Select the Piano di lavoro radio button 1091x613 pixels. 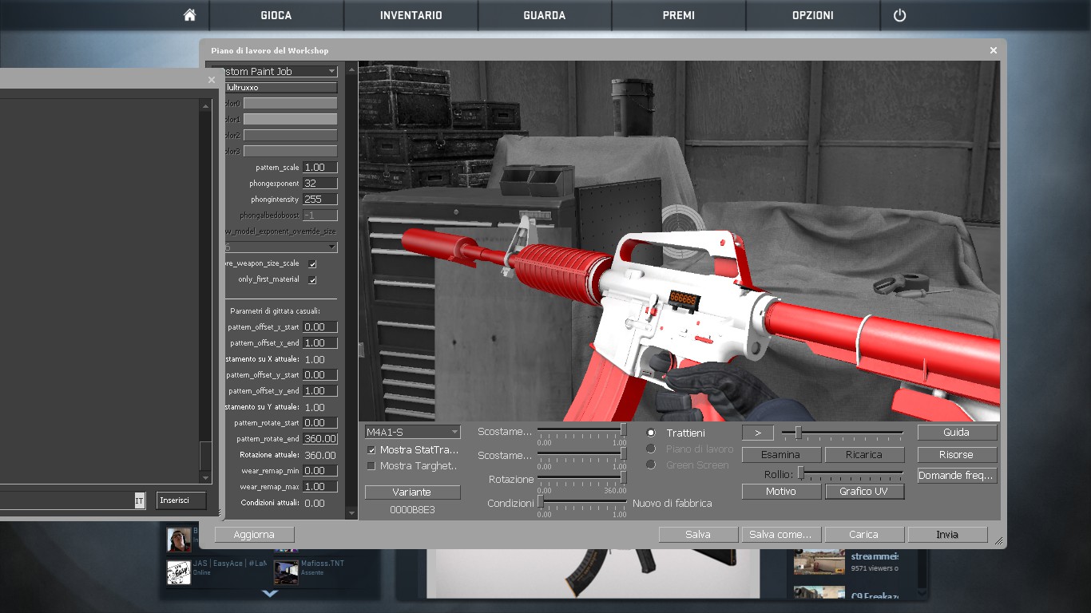(651, 449)
